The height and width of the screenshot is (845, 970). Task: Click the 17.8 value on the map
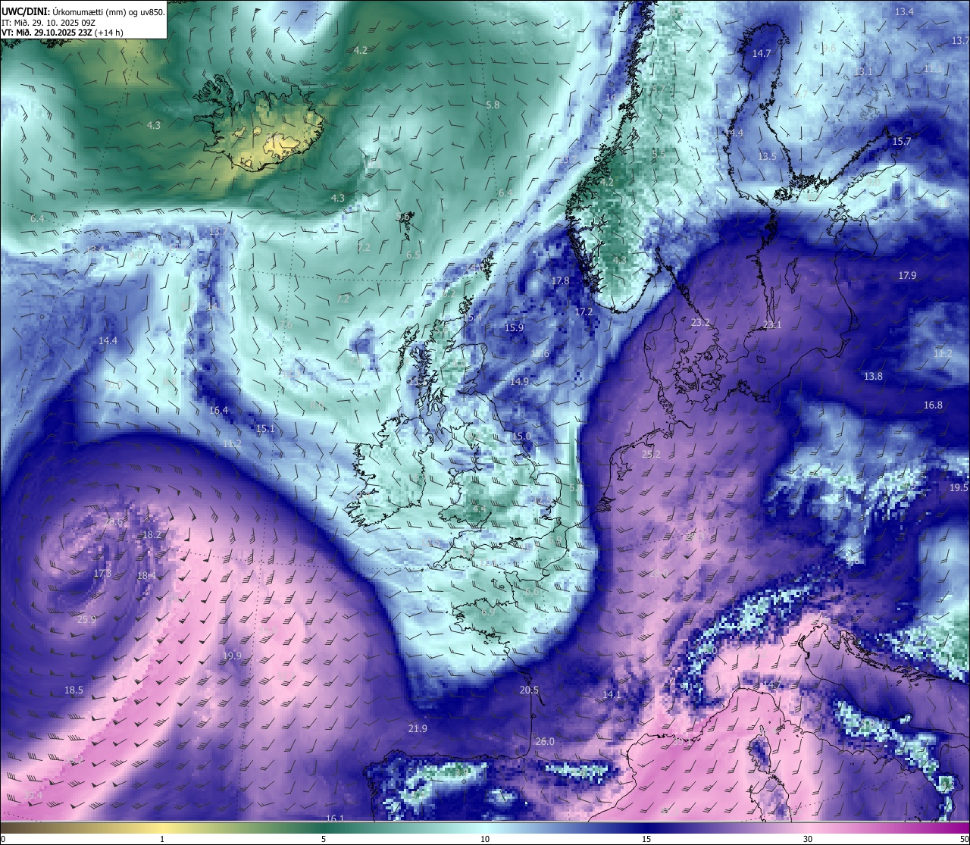(560, 280)
